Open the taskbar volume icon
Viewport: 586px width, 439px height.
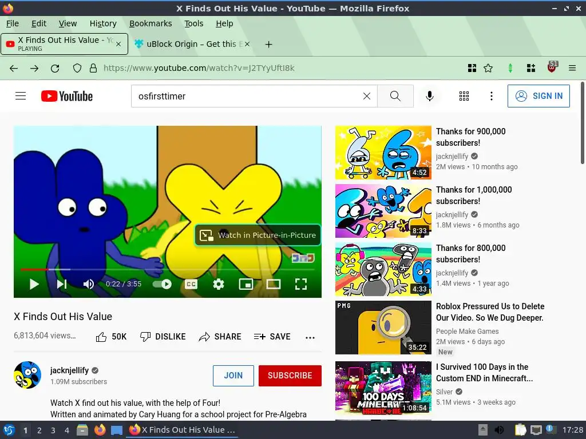point(499,430)
